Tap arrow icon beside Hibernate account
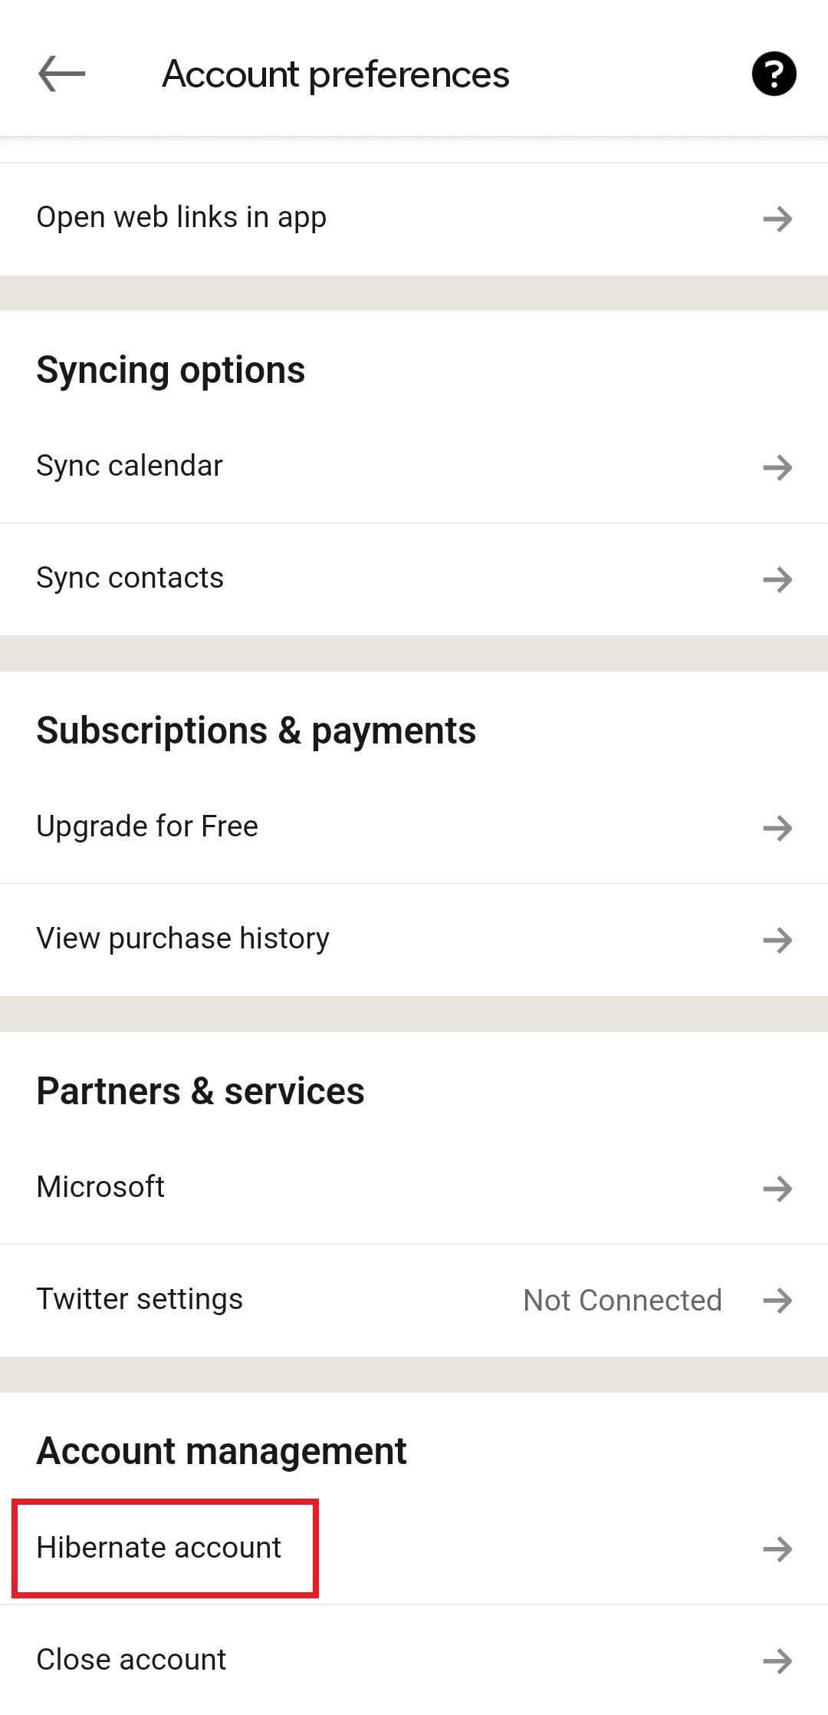 777,1549
